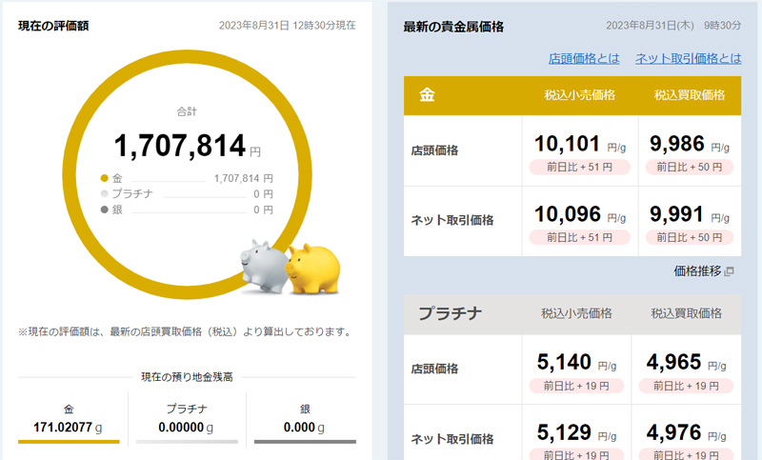
Task: Click 税込小売価格 column header in gold table
Action: tap(580, 95)
